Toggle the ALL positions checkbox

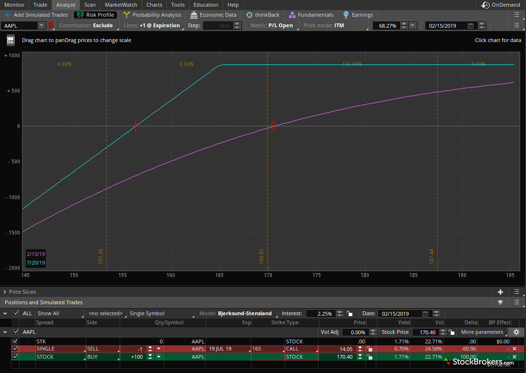[15, 313]
